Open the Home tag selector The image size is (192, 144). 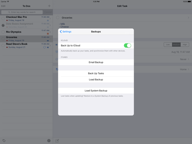(185, 70)
